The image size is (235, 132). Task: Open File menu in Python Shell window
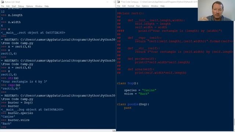[x=3, y=6]
